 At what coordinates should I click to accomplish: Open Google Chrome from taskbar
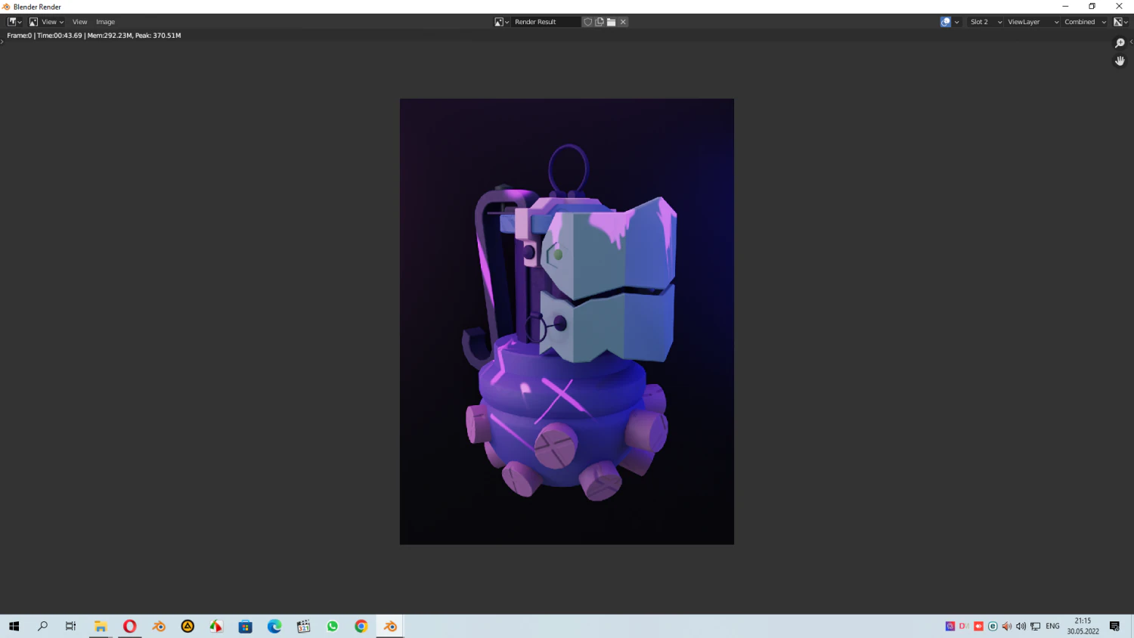pos(361,626)
